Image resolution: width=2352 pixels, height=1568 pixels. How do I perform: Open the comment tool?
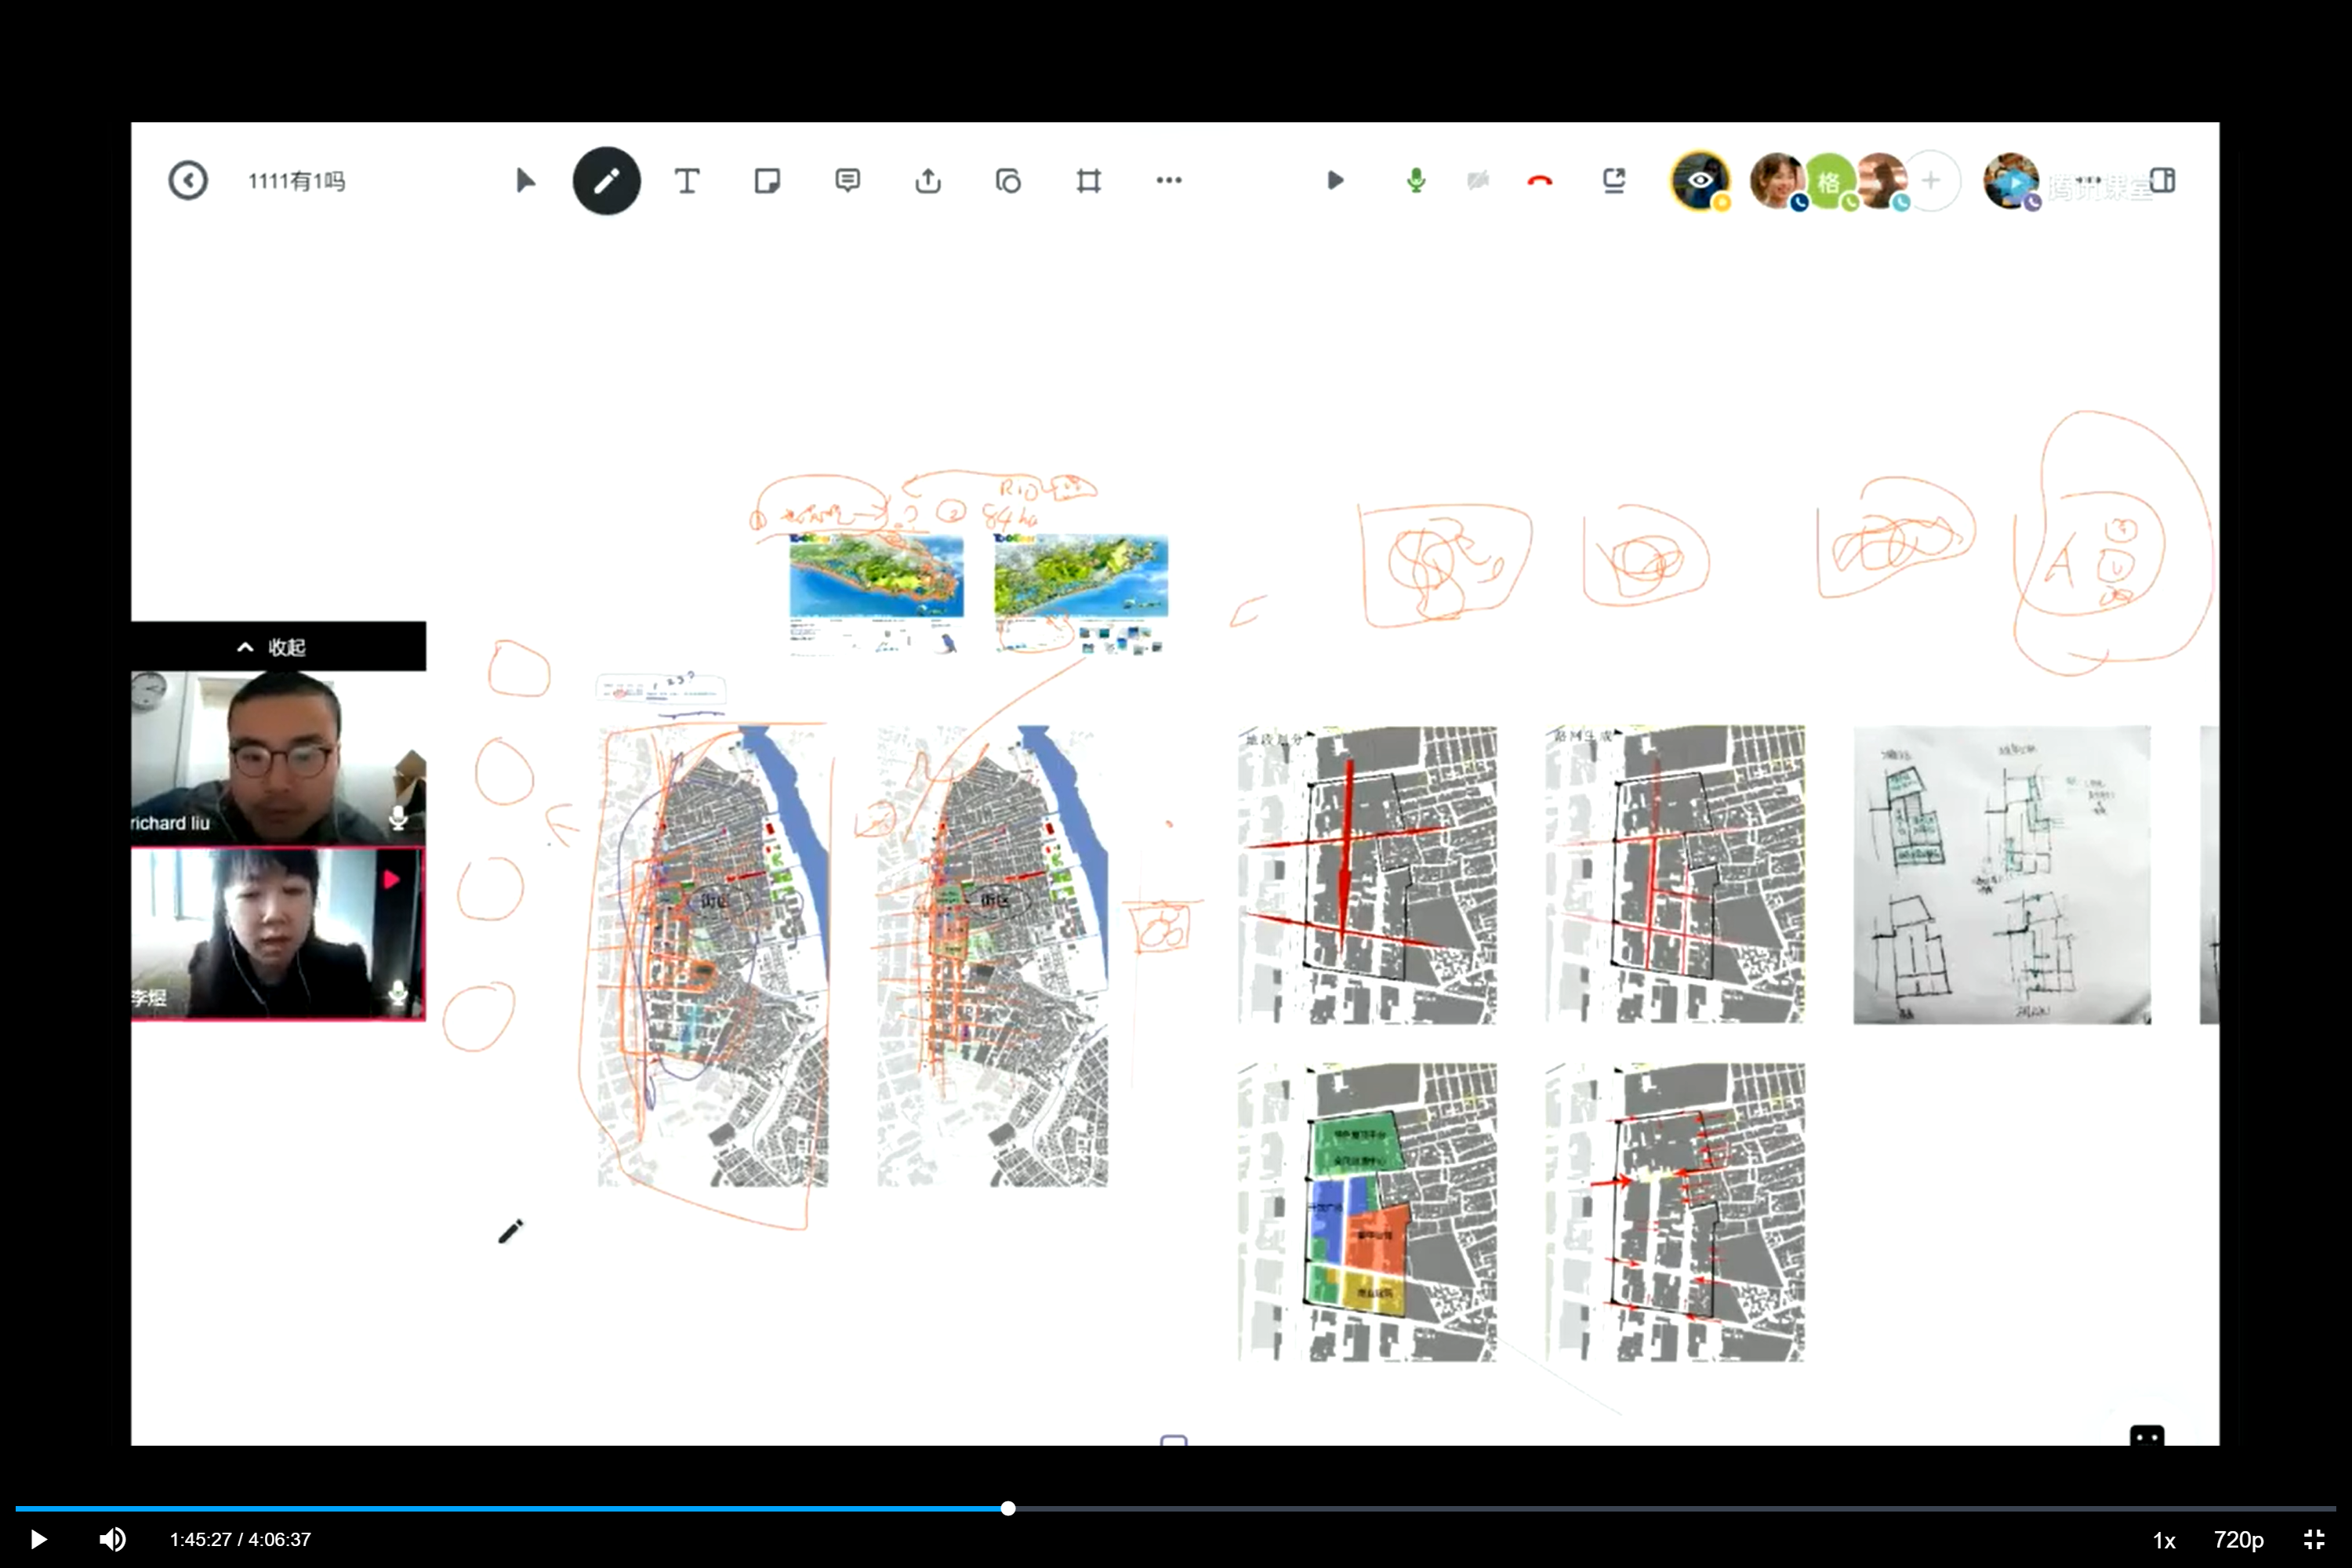847,181
